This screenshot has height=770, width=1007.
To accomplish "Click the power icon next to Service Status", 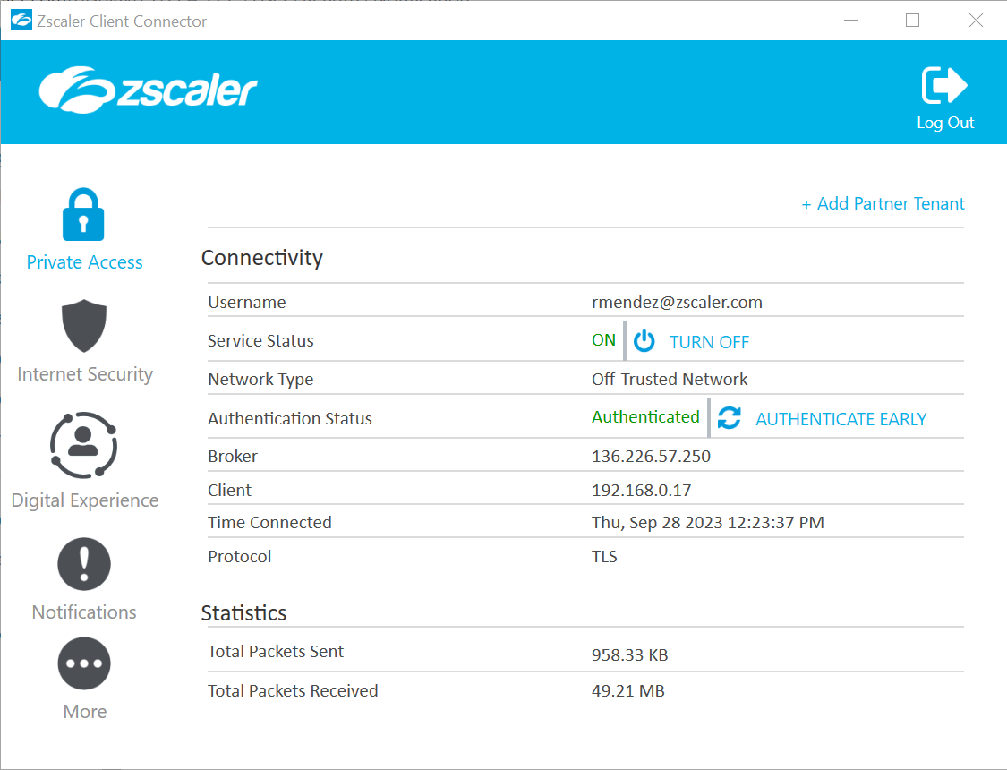I will (x=644, y=339).
